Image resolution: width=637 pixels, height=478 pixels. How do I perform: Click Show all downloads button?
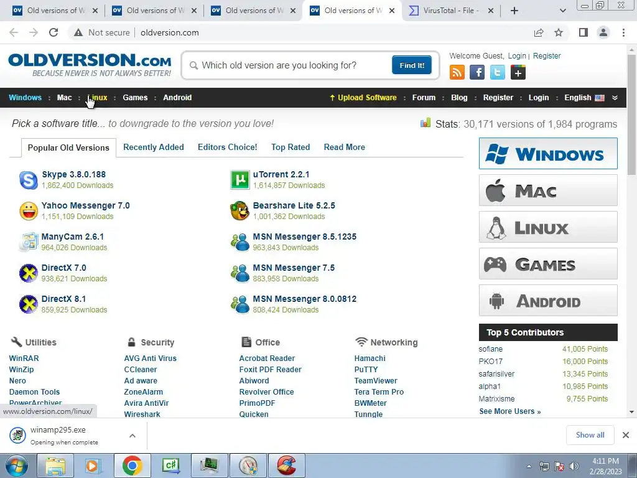click(590, 435)
